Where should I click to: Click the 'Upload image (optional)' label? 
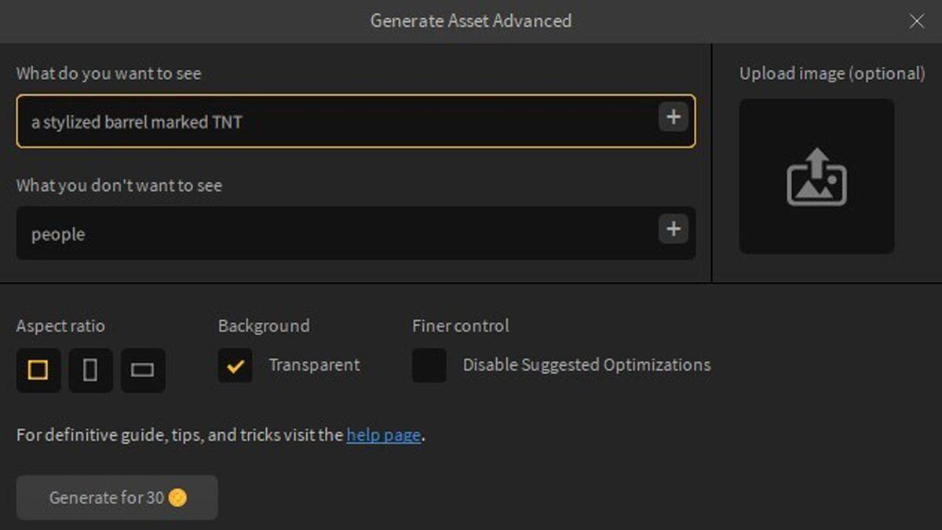[x=832, y=74]
